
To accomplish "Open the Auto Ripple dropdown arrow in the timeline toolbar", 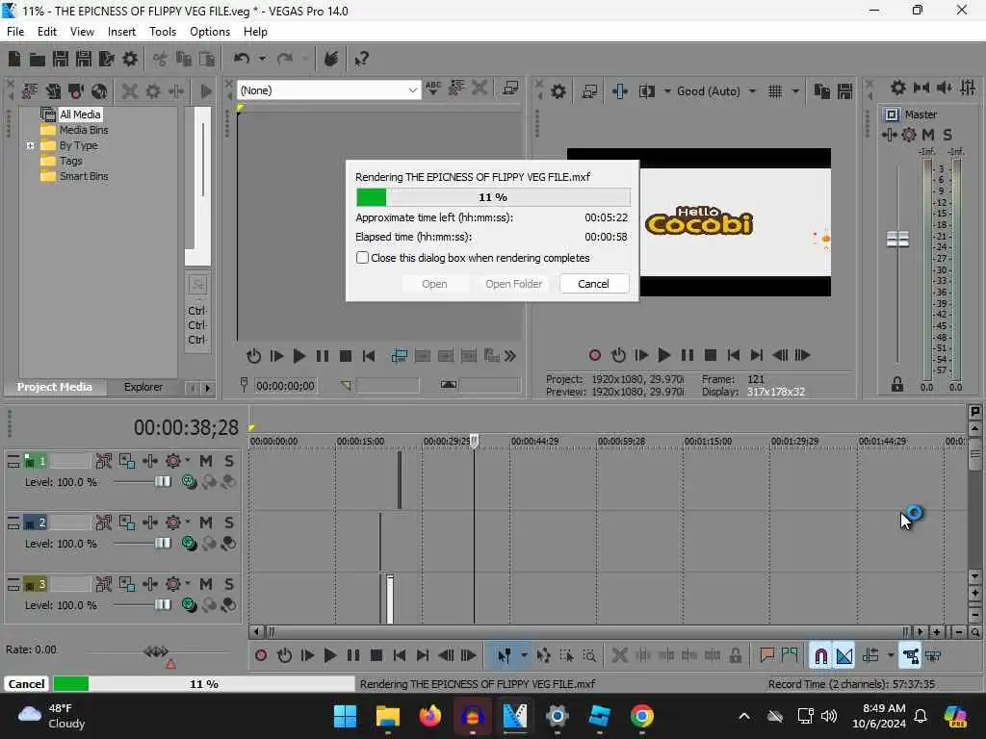I will tap(891, 655).
